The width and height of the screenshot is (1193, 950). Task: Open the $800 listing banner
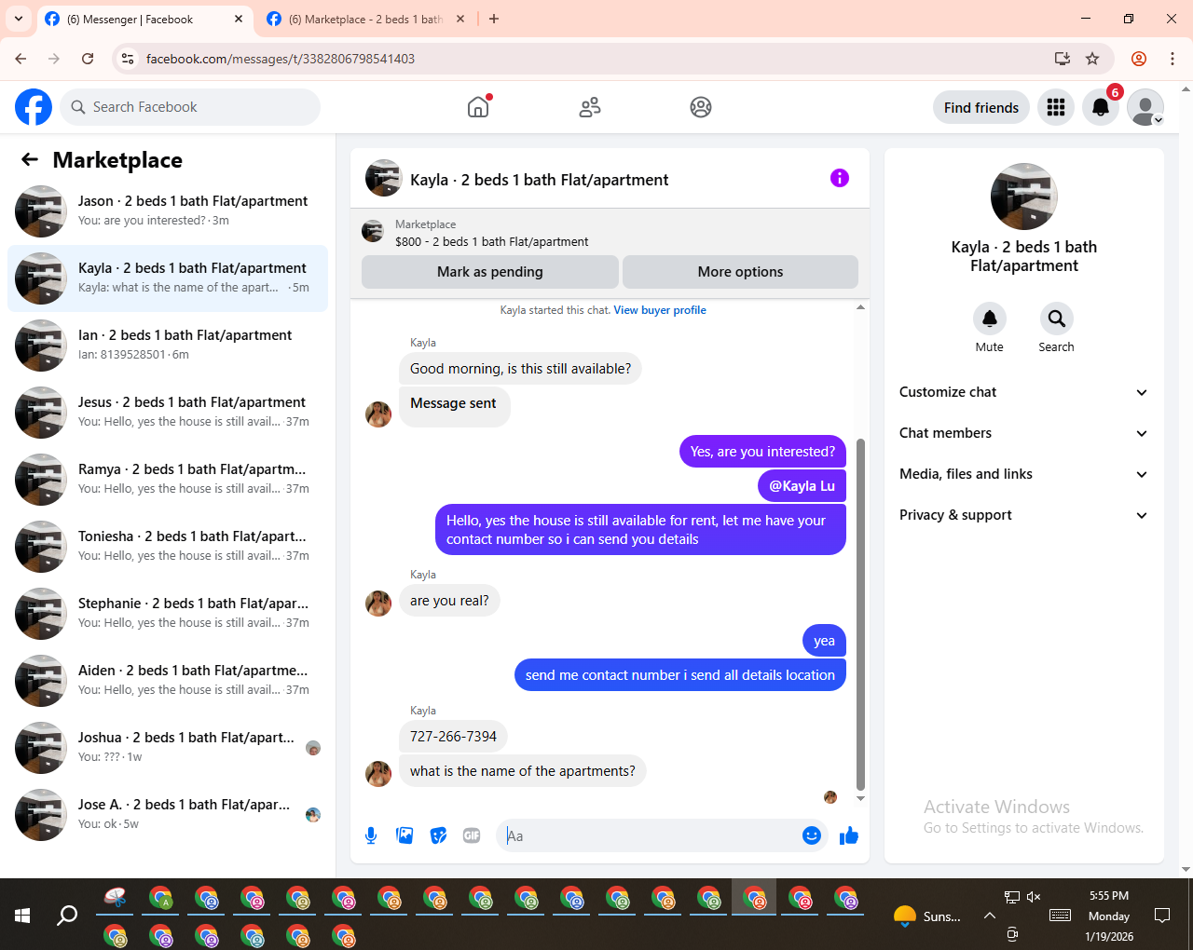610,232
